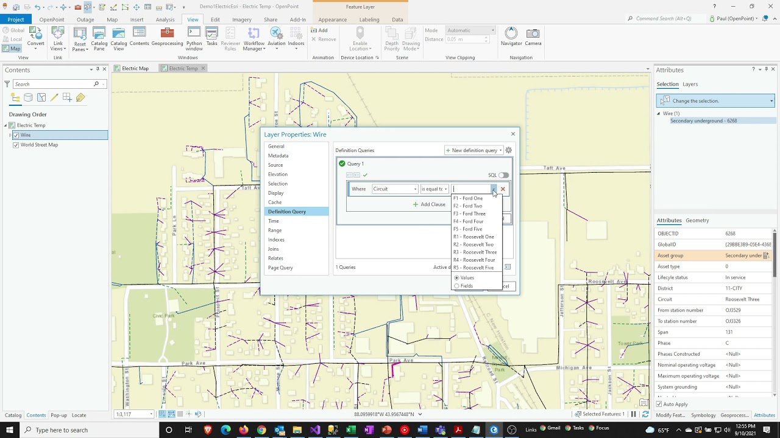Choose R3 - Roosevelt Three from the list
Image resolution: width=780 pixels, height=438 pixels.
(475, 252)
